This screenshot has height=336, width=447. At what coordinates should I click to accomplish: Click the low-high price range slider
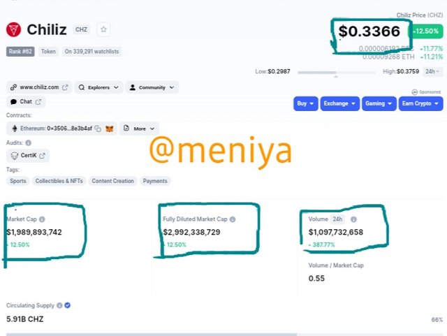[336, 73]
